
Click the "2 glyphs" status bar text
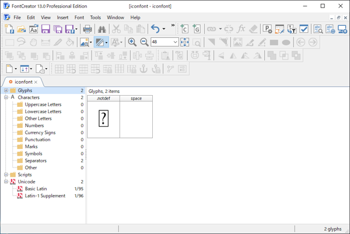click(x=332, y=229)
